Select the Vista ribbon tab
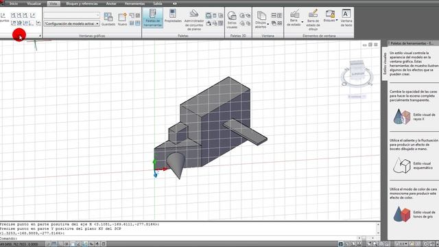This screenshot has height=247, width=439. (x=54, y=3)
